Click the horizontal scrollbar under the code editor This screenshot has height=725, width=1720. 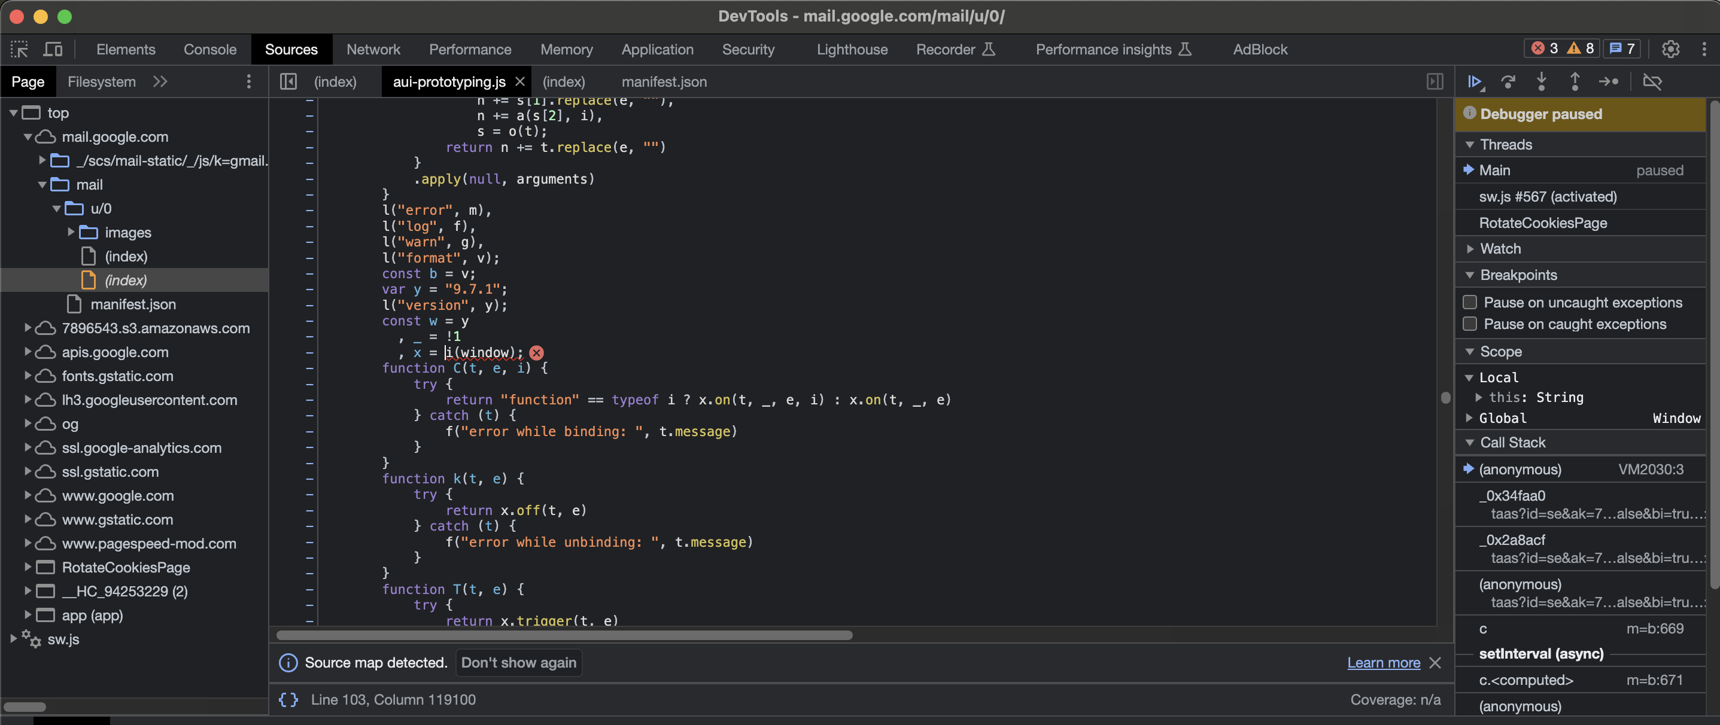[x=564, y=635]
